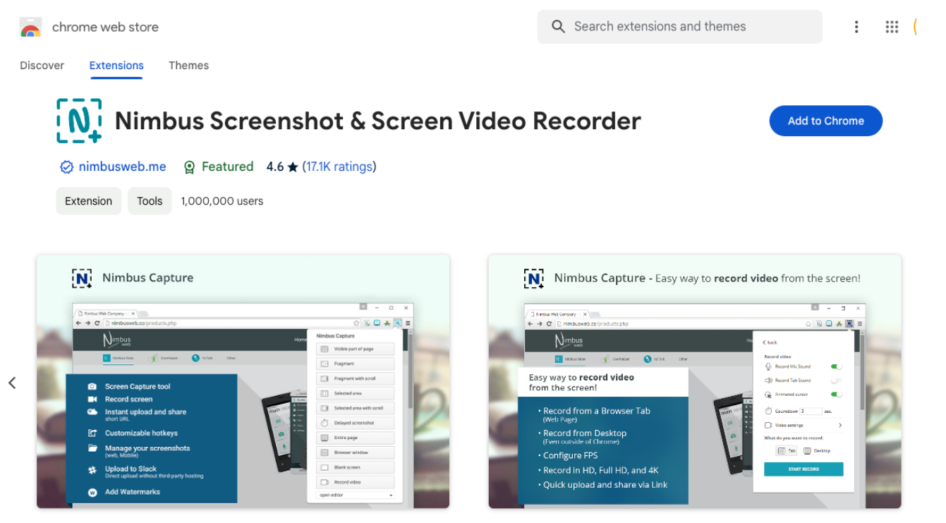
Task: Open the Google apps grid
Action: coord(892,27)
